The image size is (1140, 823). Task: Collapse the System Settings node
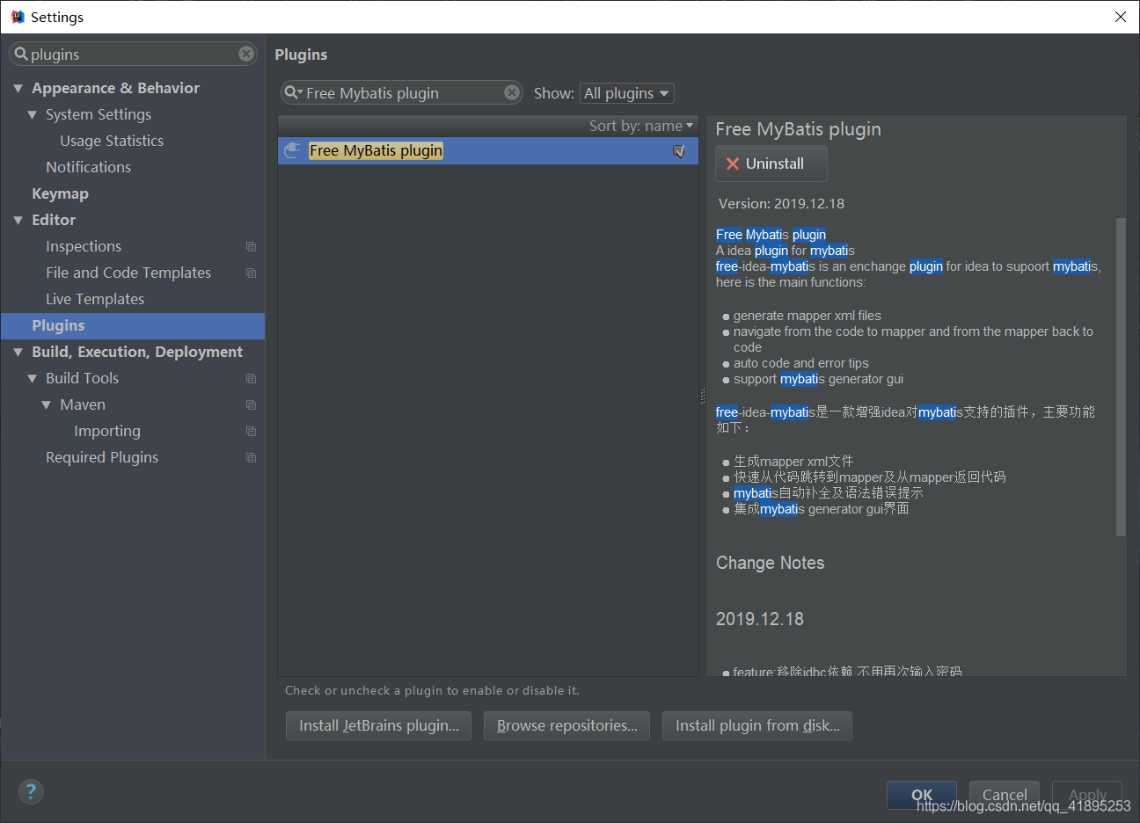32,114
